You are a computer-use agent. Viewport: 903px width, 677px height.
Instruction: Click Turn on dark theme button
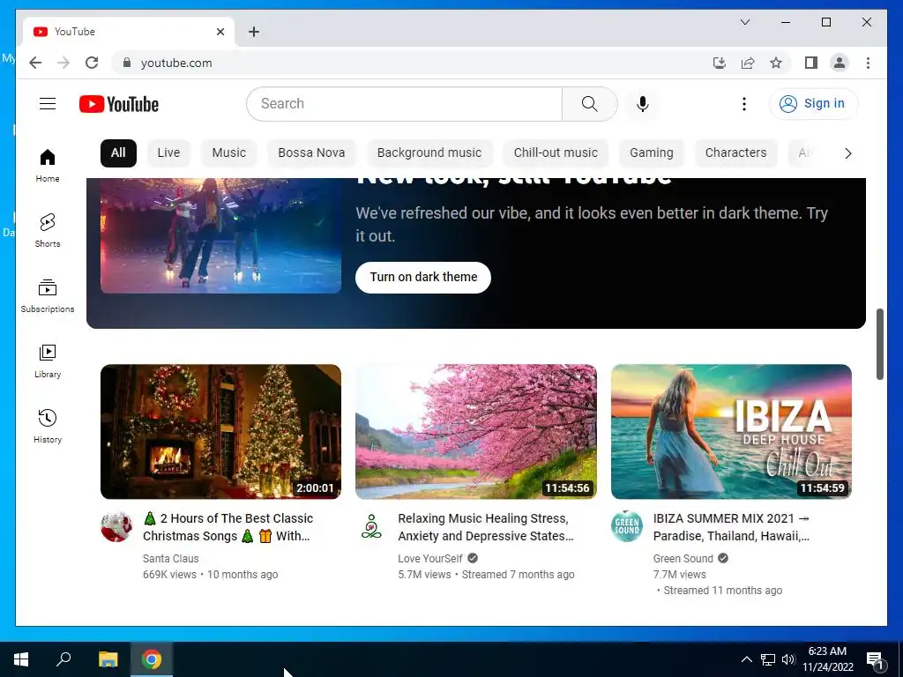pos(423,278)
